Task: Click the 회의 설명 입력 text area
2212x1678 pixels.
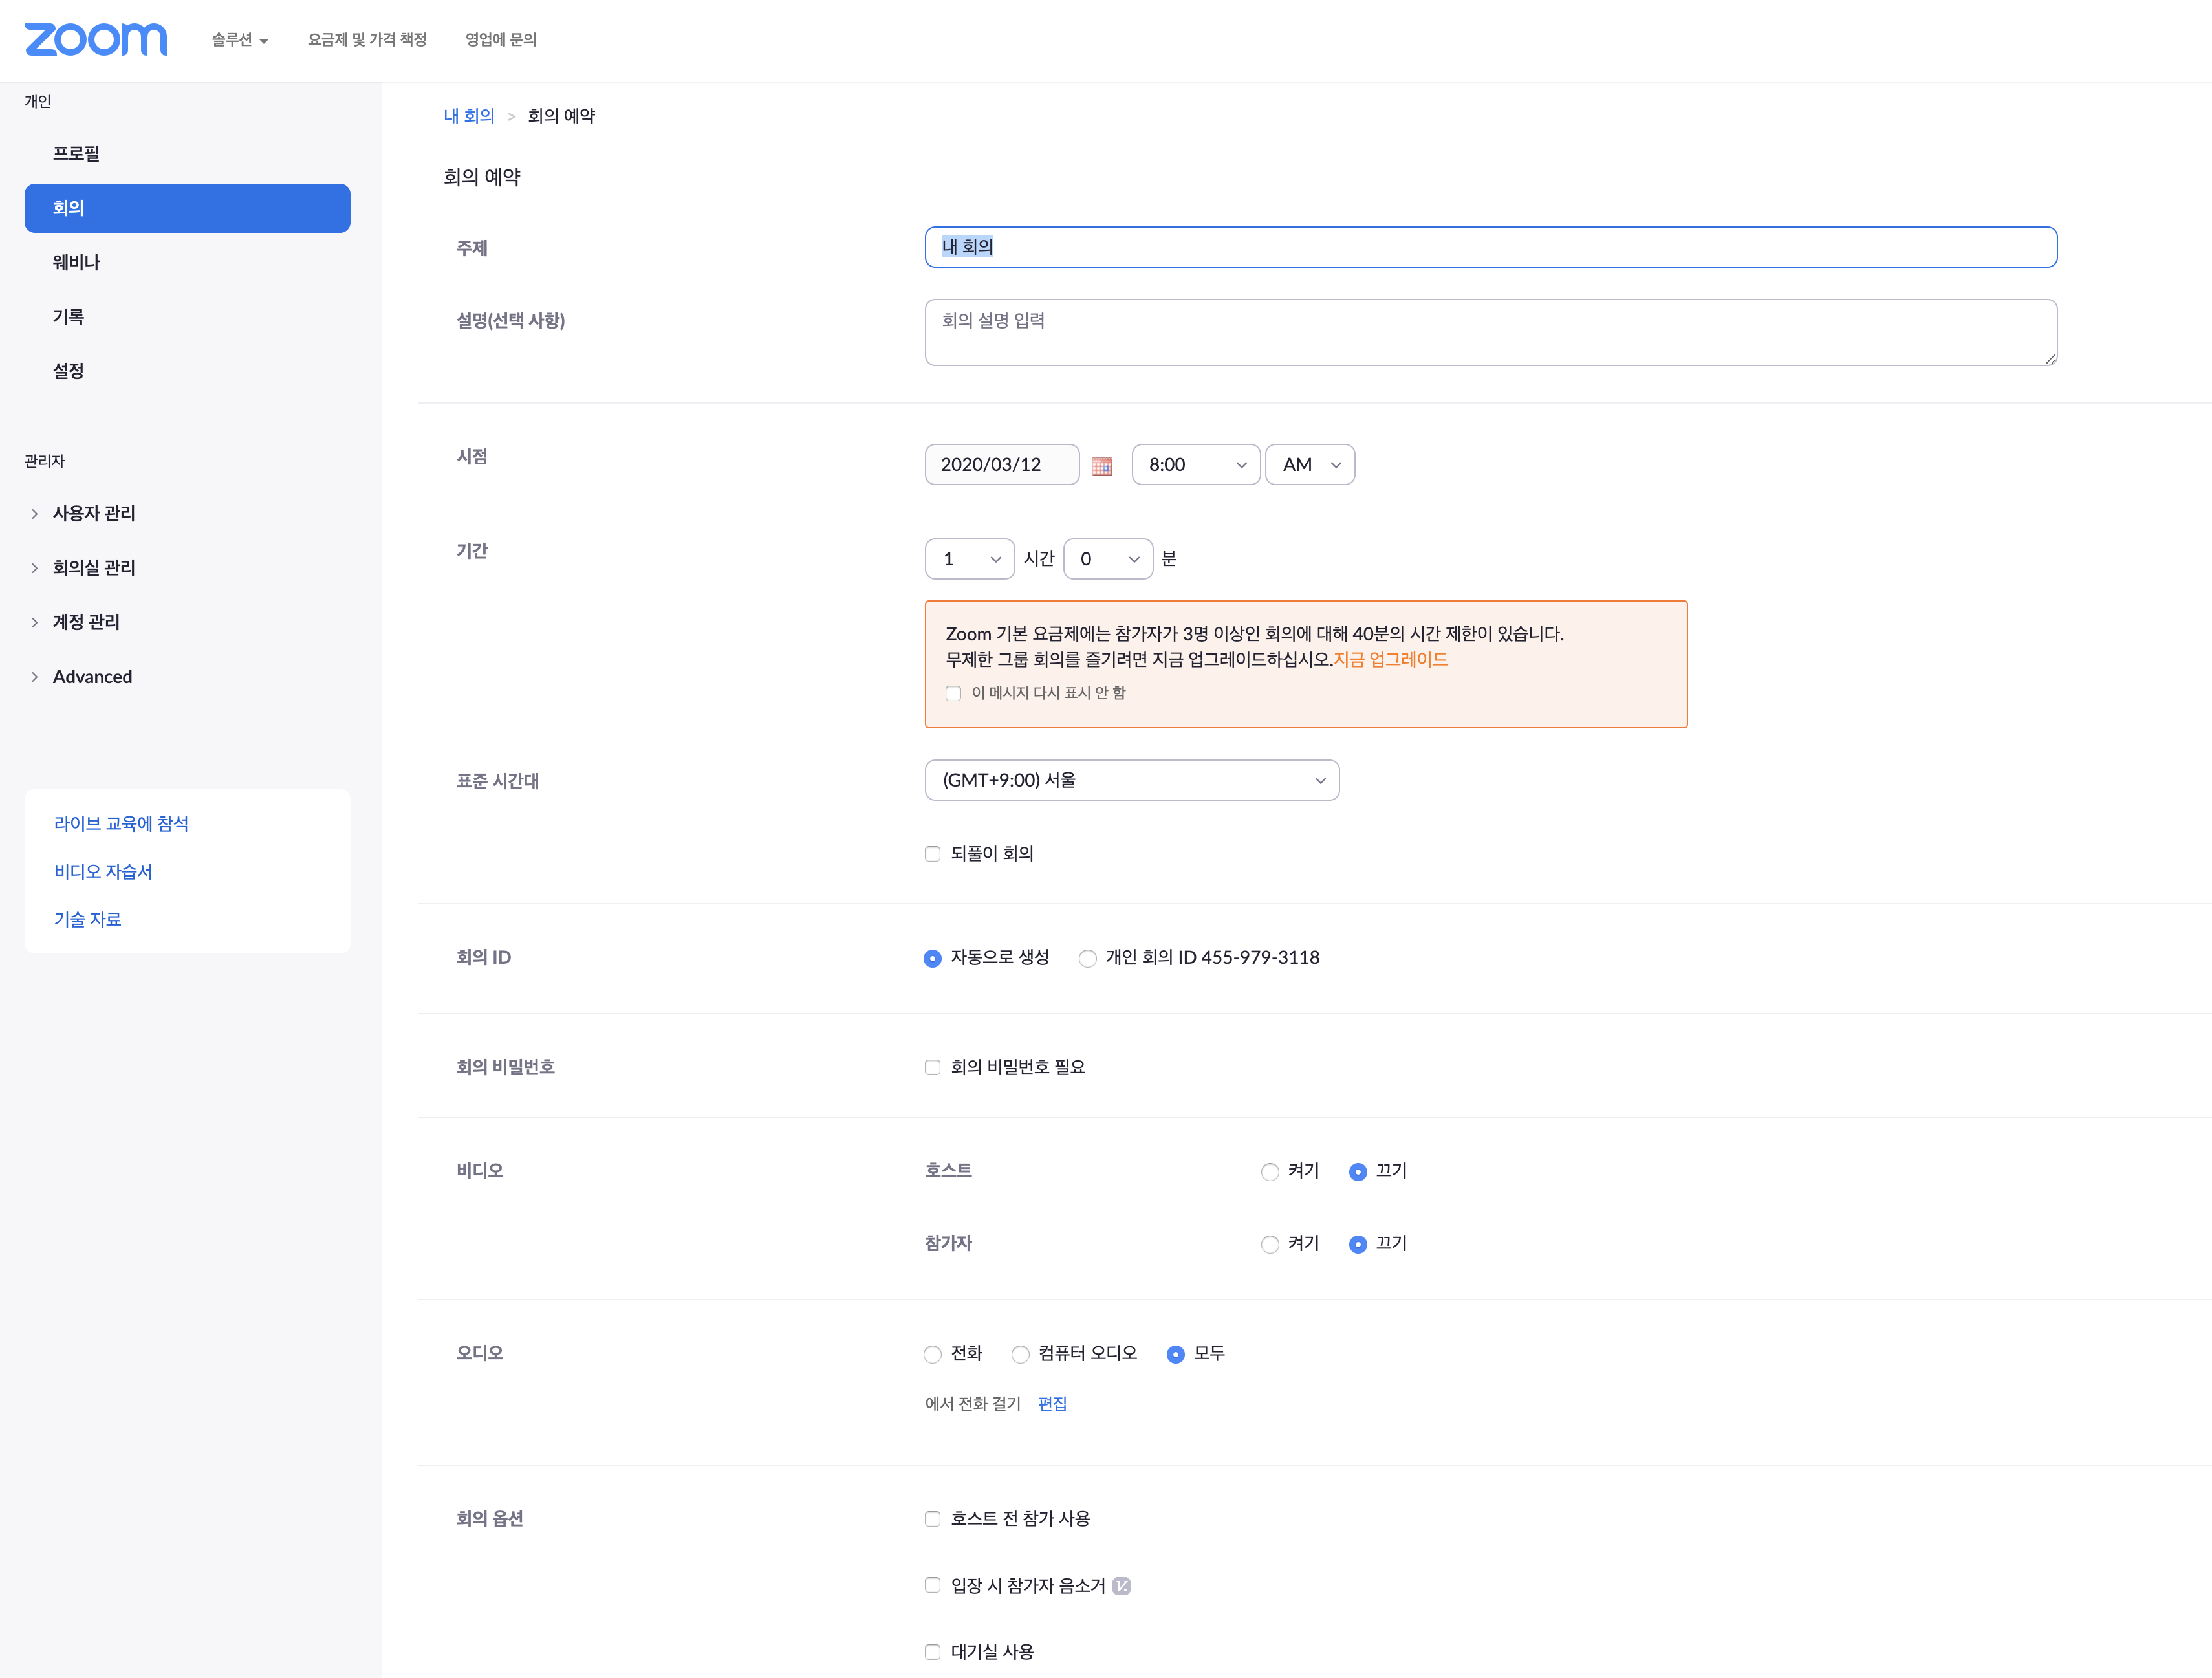Action: [x=1490, y=332]
